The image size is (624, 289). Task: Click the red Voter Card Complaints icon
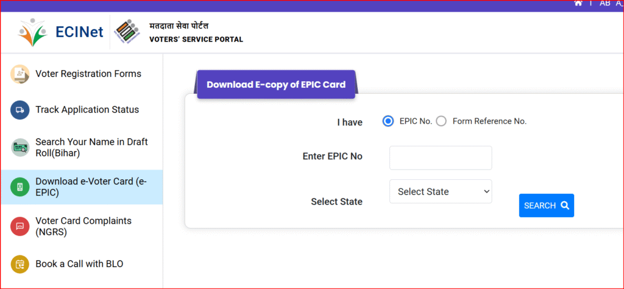(20, 226)
